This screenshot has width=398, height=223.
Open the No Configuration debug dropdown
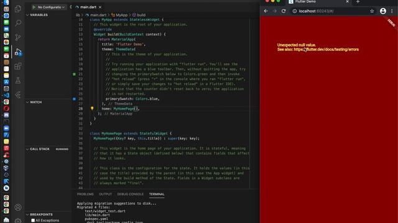click(51, 7)
